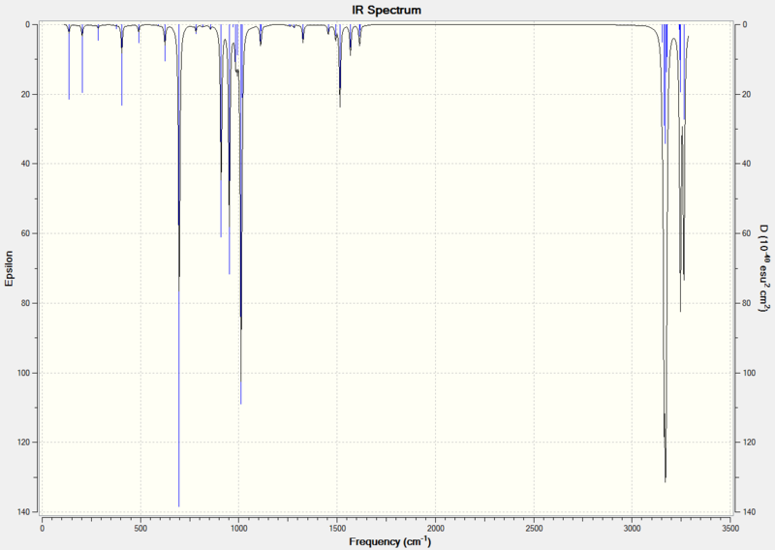Click the 2000 frequency tick label

click(435, 529)
